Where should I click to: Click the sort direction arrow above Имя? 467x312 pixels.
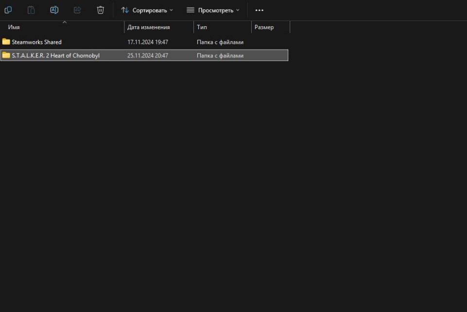pyautogui.click(x=65, y=22)
